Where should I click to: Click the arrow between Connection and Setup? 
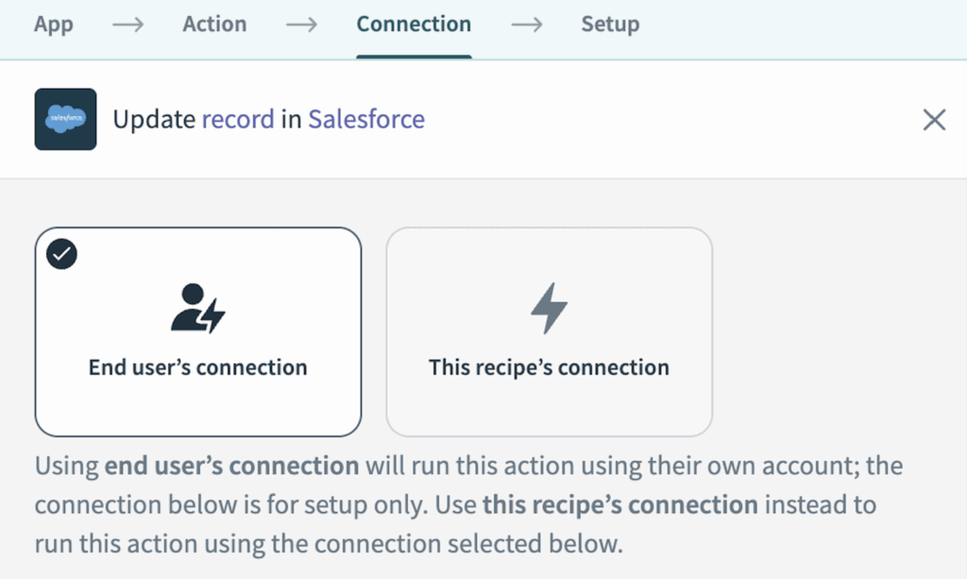tap(526, 25)
